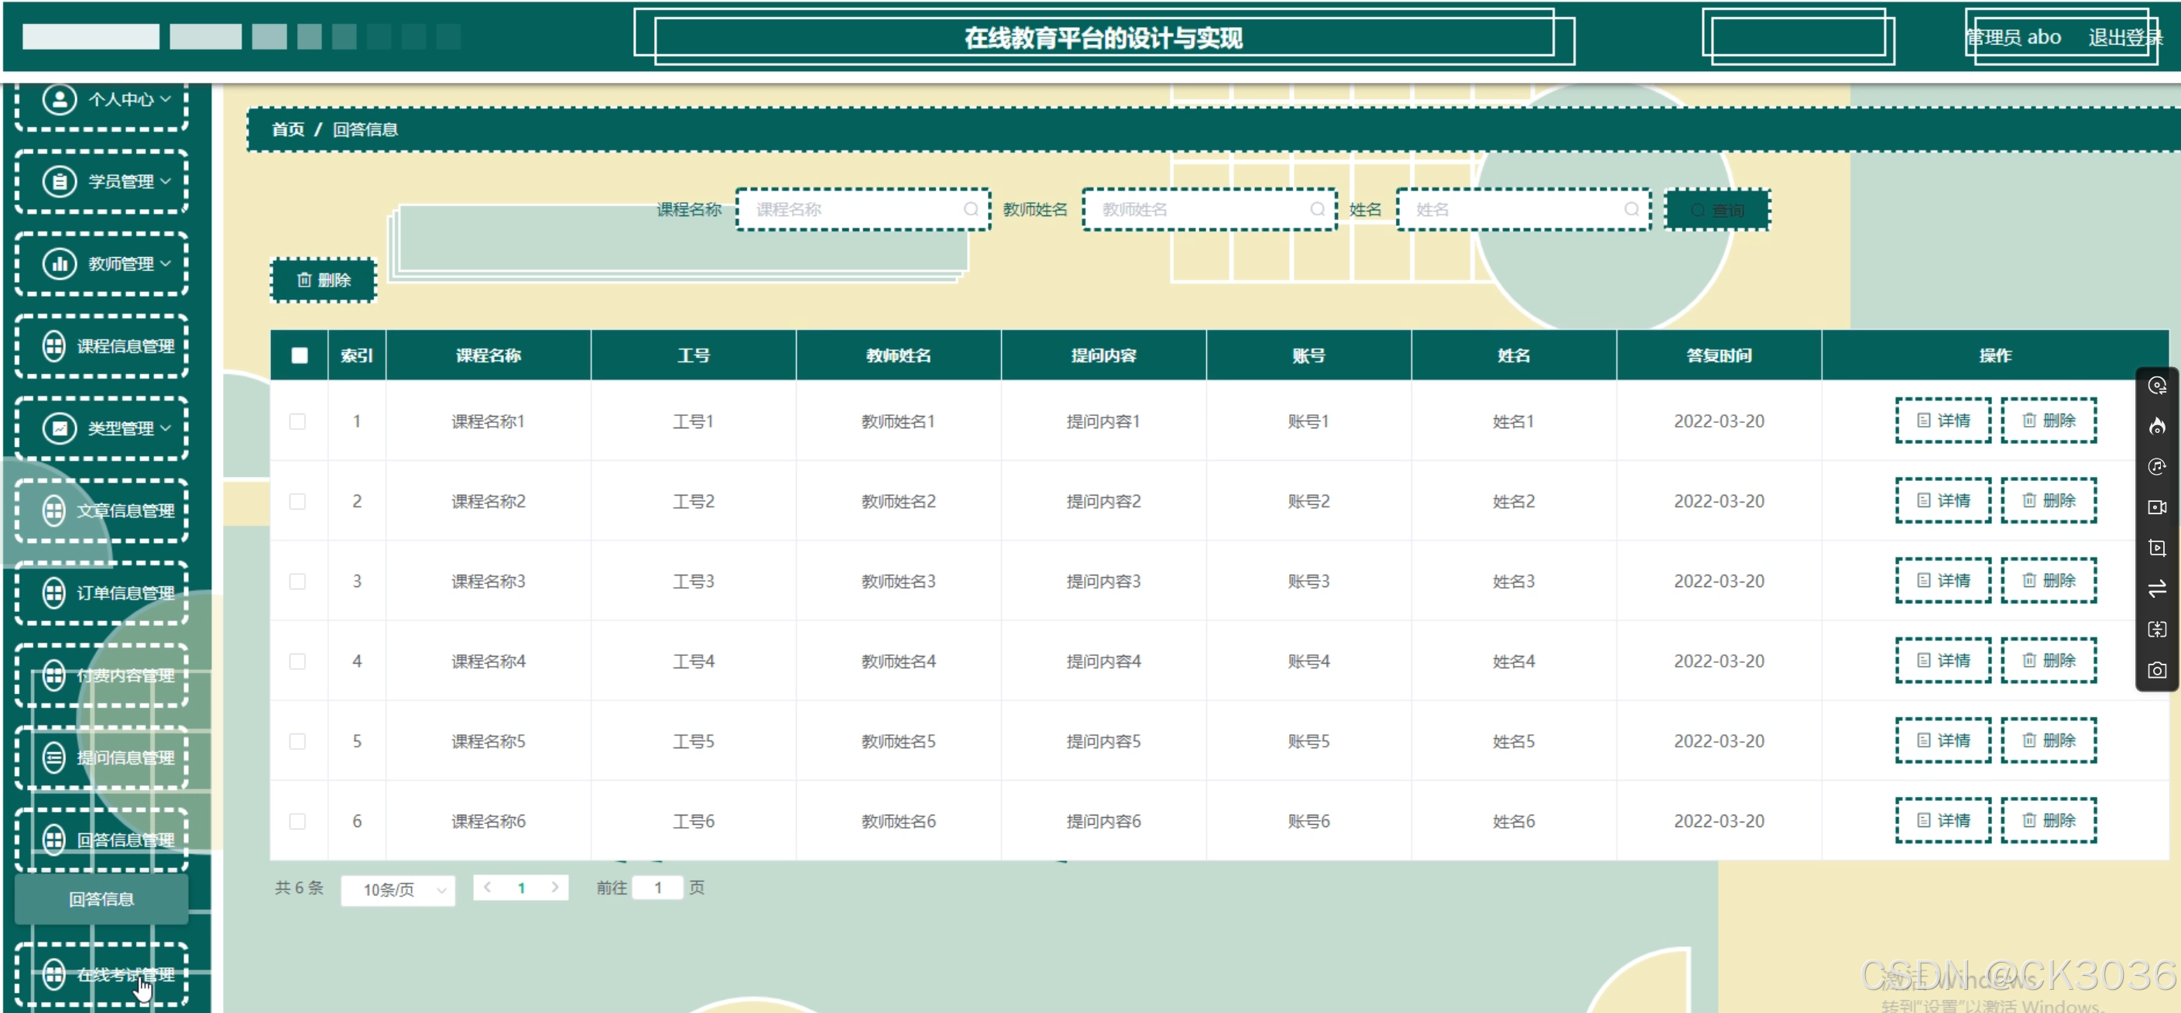Click 退出登录 link in header

(x=2124, y=37)
